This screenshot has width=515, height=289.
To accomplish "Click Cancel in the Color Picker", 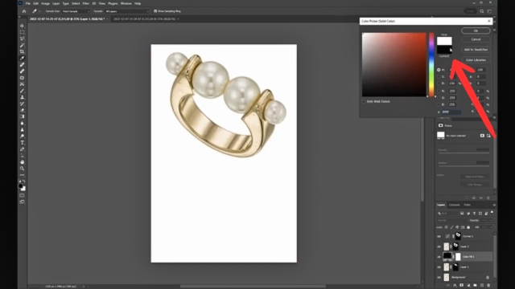I will click(476, 39).
